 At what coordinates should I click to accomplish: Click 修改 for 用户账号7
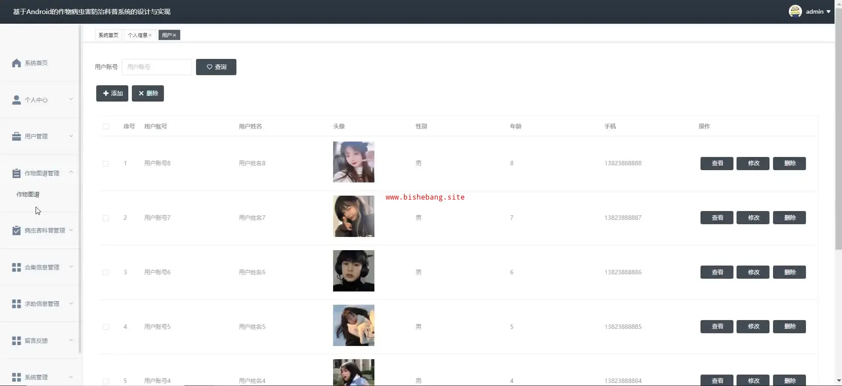753,218
